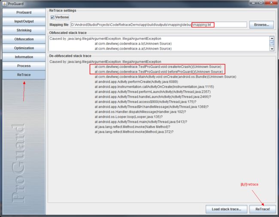Select the ReTrace tab

(x=24, y=75)
